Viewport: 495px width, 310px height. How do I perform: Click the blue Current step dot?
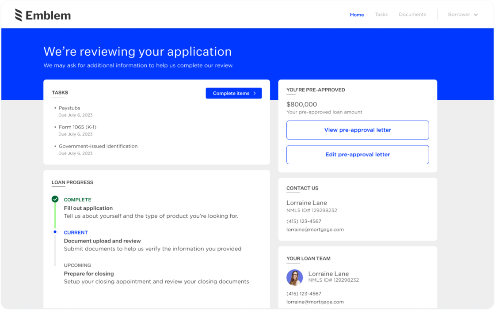[x=55, y=232]
